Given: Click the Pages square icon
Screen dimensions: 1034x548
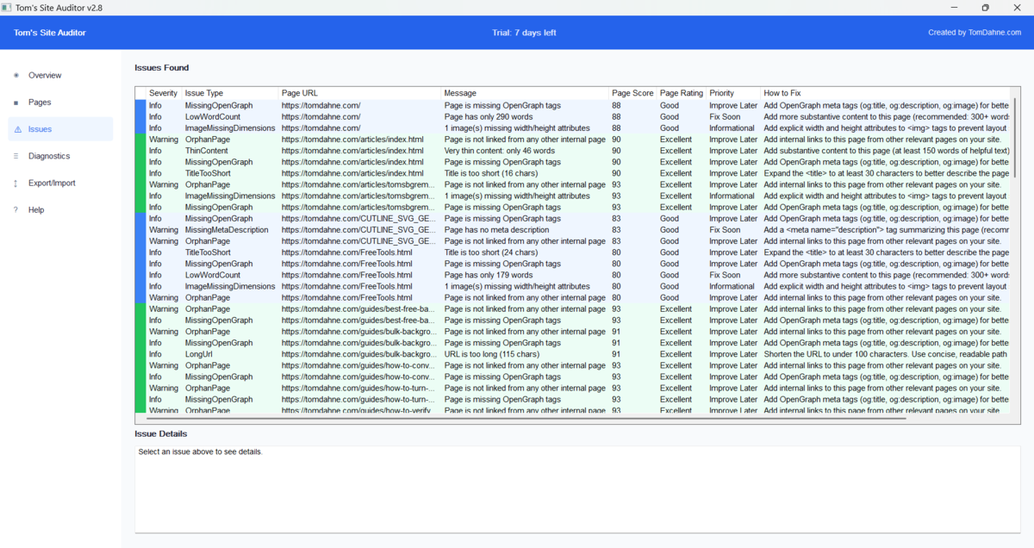Looking at the screenshot, I should [15, 102].
